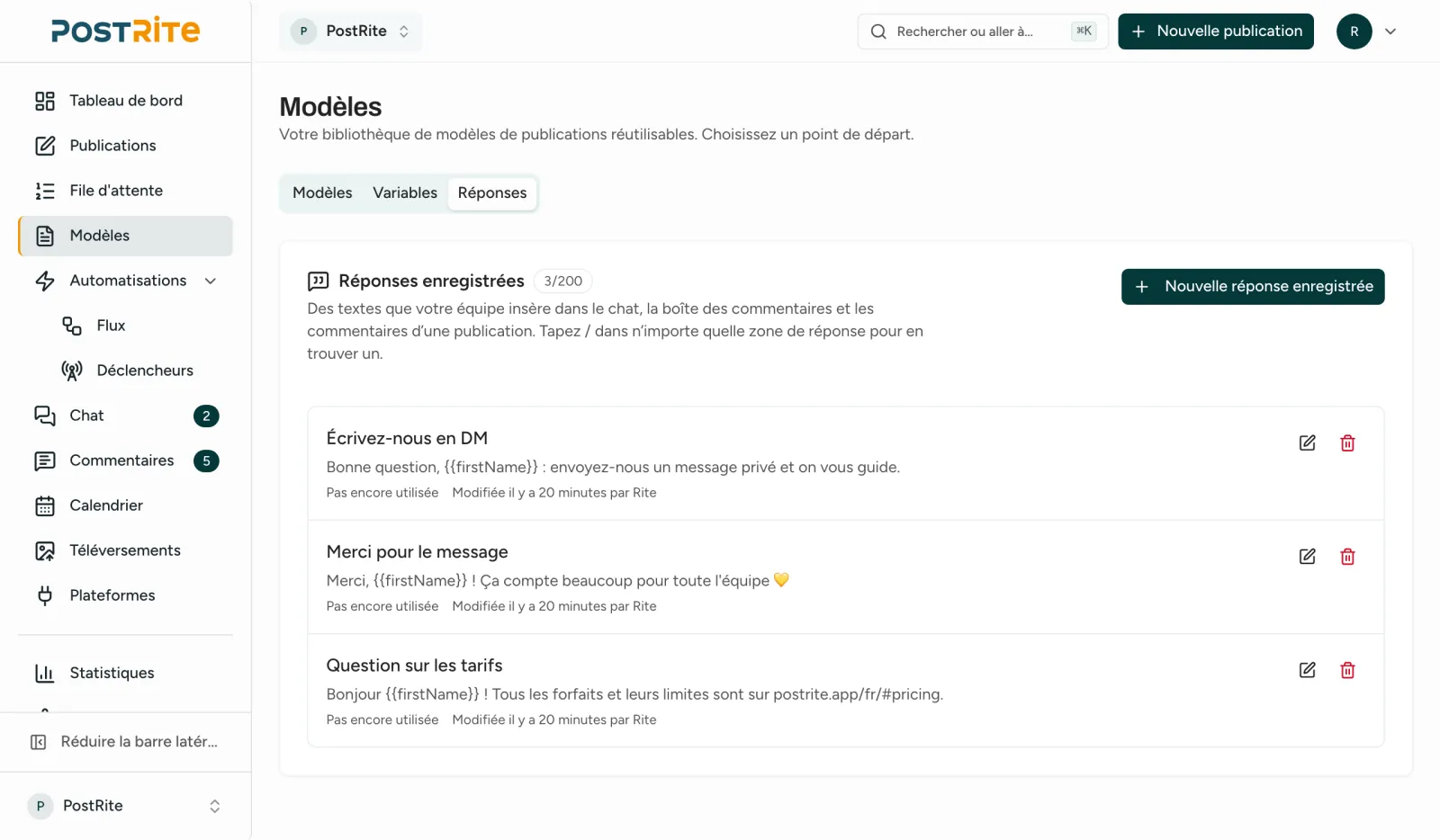Open Plateformes plug icon

(x=45, y=595)
